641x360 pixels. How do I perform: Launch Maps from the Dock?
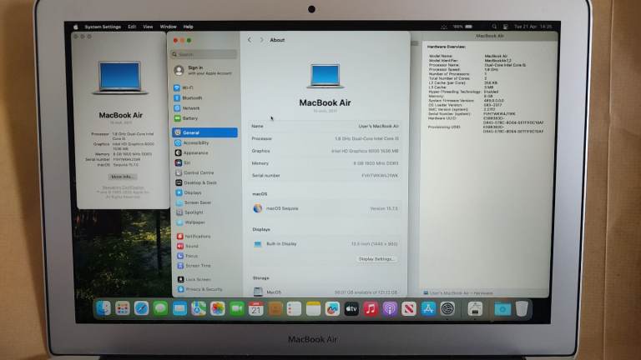[x=199, y=308]
